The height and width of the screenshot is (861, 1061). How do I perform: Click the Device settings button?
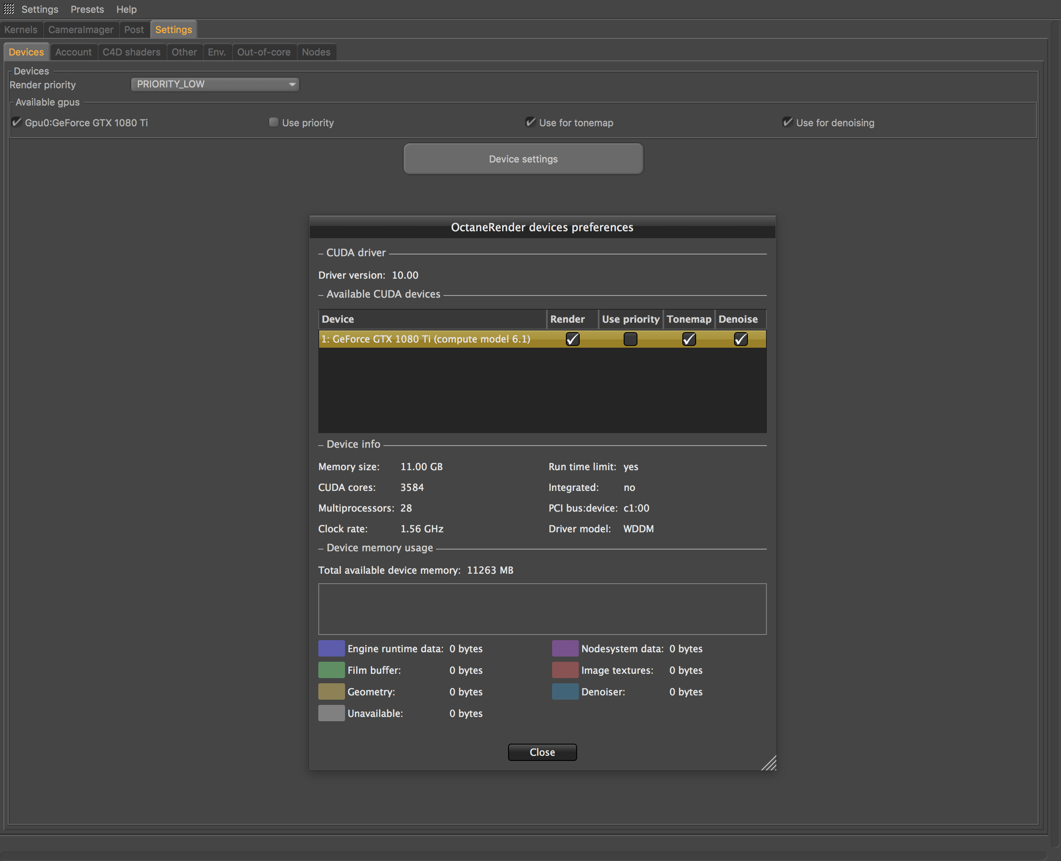click(x=523, y=159)
